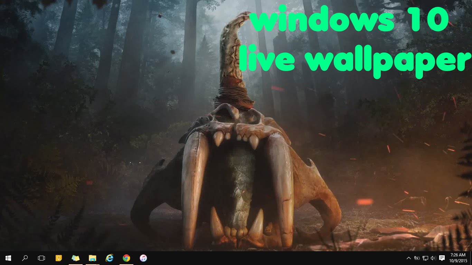Check the battery status tray icon
This screenshot has width=472, height=265.
coord(417,258)
